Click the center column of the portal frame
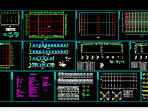This screenshot has height=111, width=148. pyautogui.click(x=102, y=47)
